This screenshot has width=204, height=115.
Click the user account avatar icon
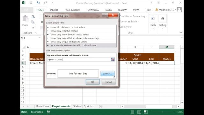(179, 10)
